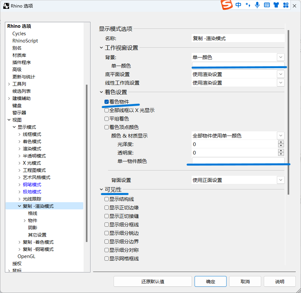Open the soft keyboard icon in IME bar
Image resolution: width=301 pixels, height=293 pixels.
[x=267, y=5]
